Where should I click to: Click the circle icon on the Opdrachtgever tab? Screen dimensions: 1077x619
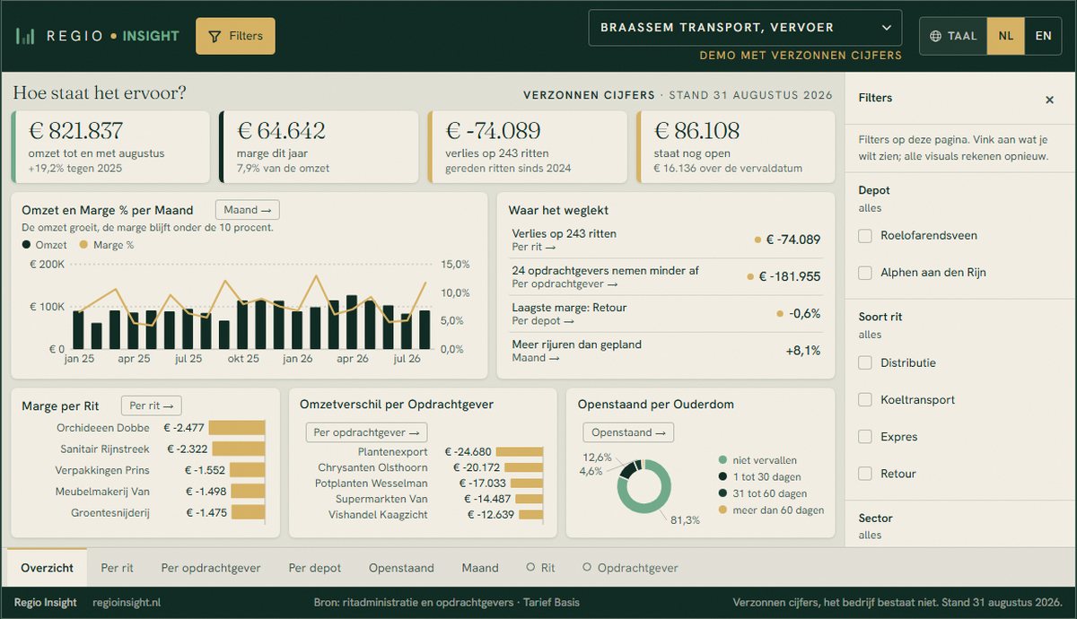click(x=587, y=567)
